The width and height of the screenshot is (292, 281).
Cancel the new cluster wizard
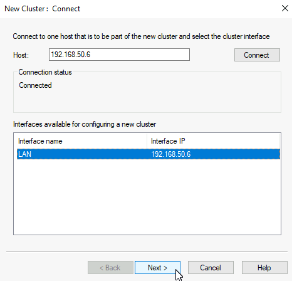(x=211, y=268)
